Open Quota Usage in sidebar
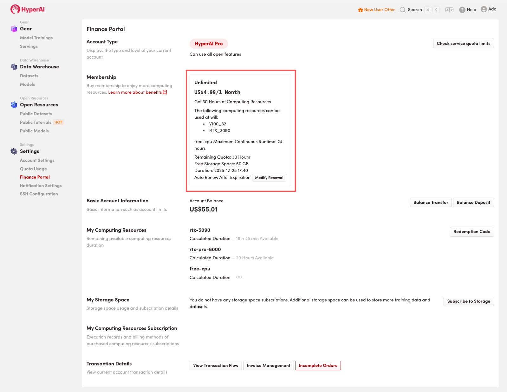This screenshot has height=392, width=507. [x=33, y=169]
